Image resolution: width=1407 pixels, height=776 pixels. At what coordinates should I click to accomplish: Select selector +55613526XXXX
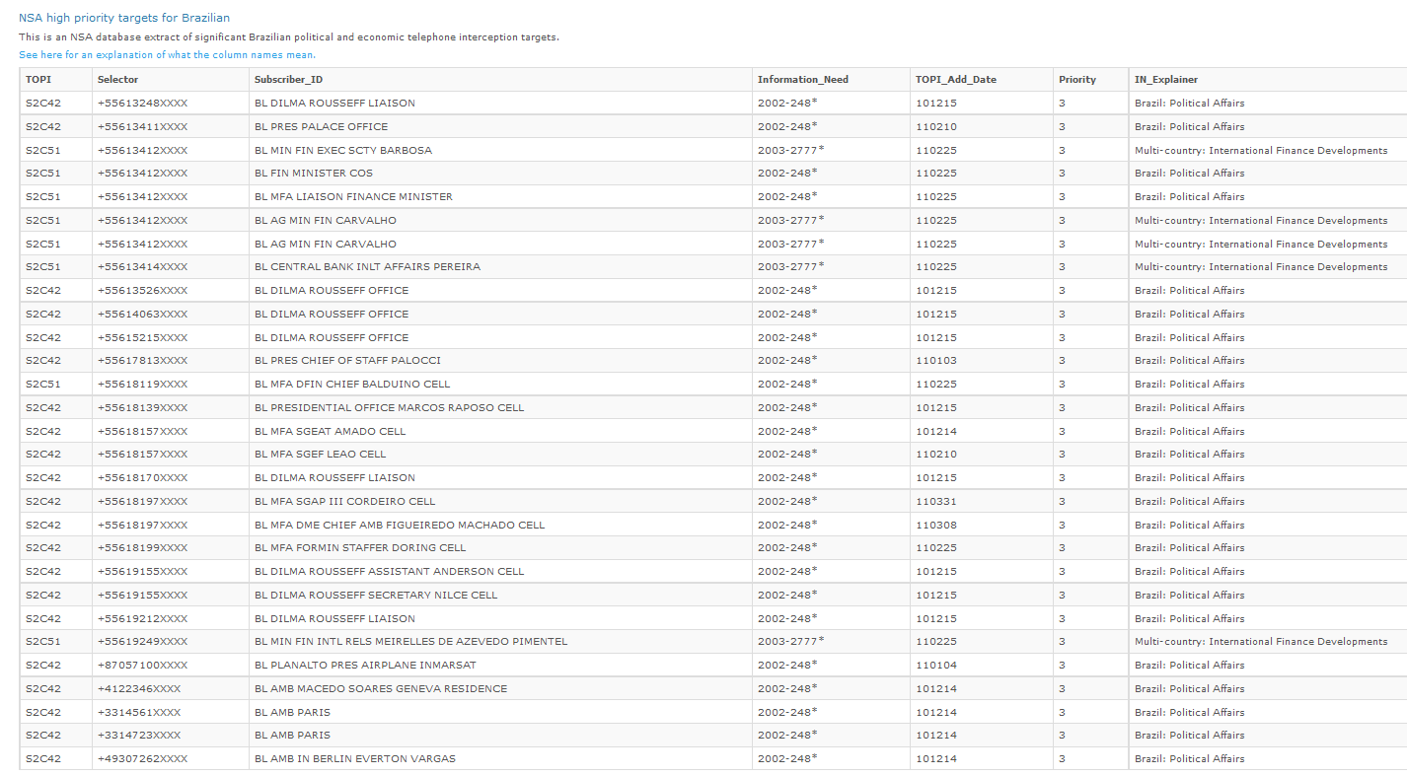[x=169, y=291]
